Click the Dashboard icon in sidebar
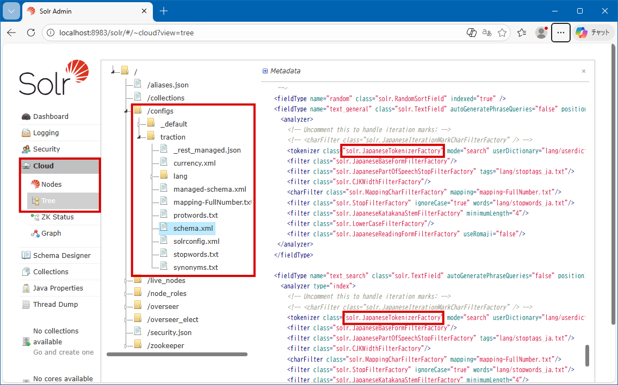This screenshot has width=618, height=385. [26, 117]
